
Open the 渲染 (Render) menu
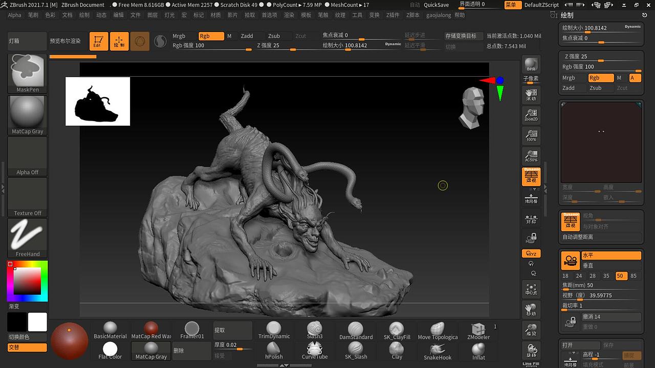click(289, 15)
